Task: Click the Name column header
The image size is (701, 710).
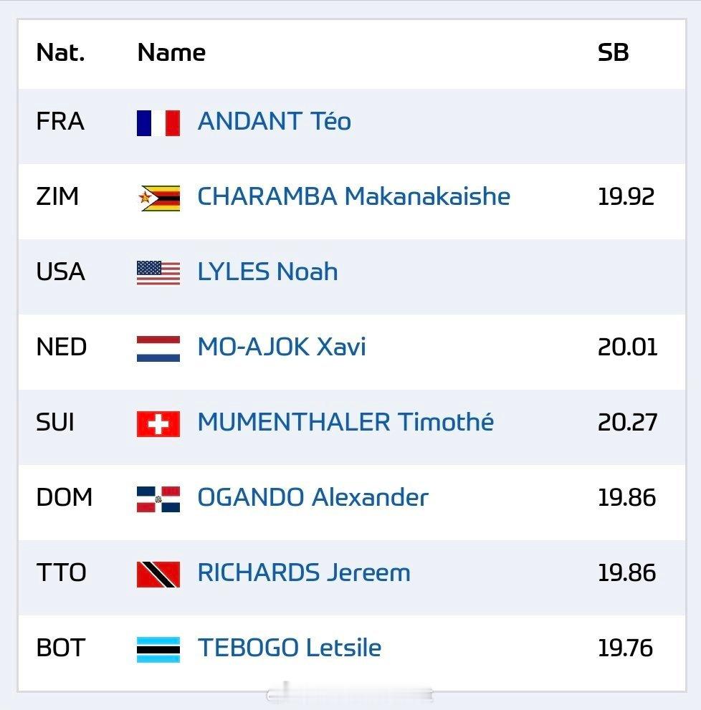Action: [x=171, y=52]
